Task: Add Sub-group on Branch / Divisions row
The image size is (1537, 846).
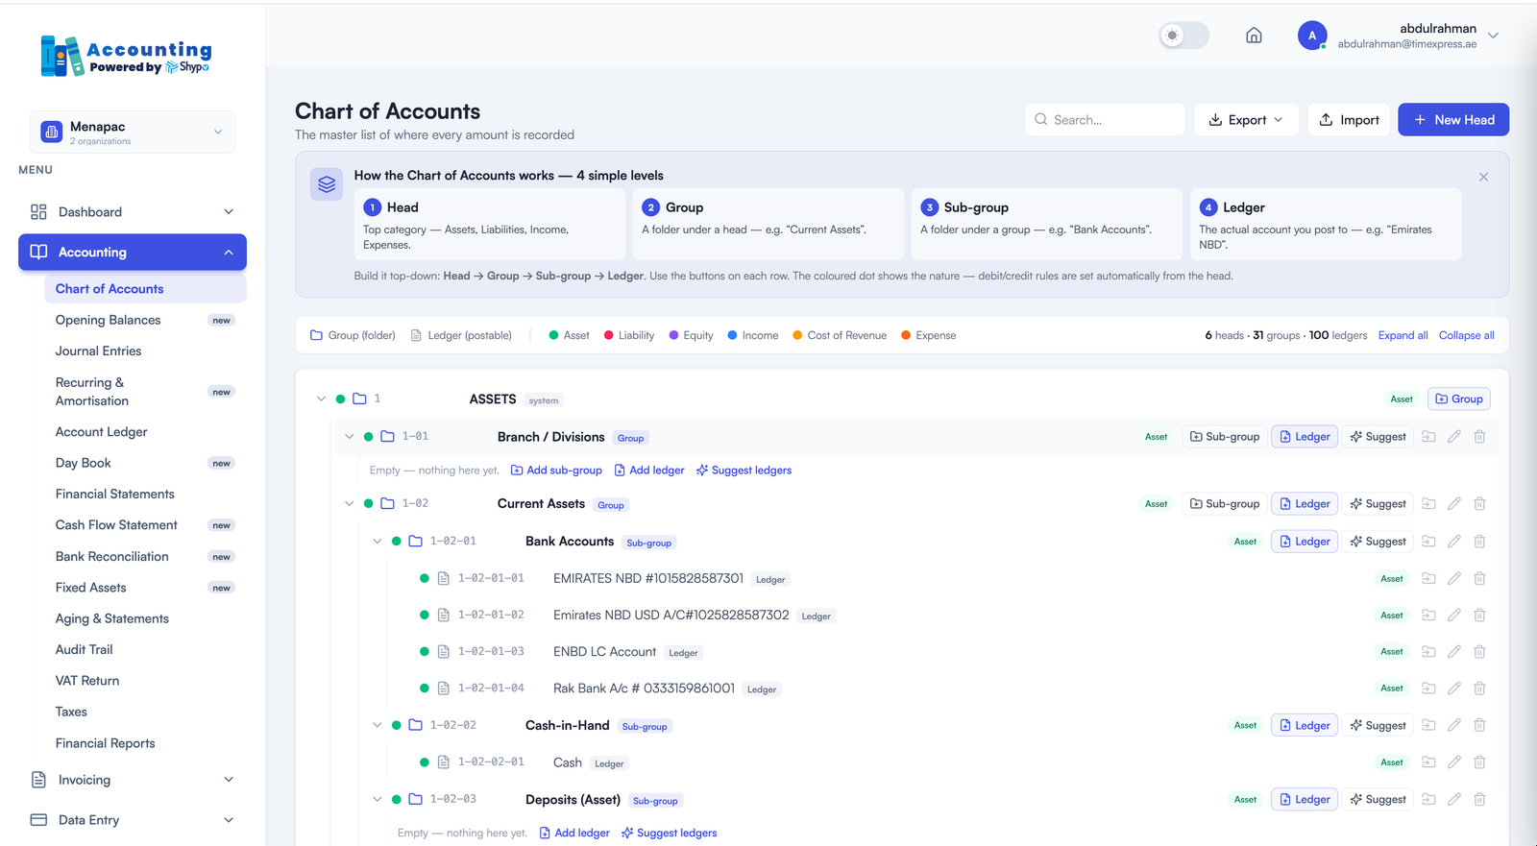Action: [x=1225, y=437]
